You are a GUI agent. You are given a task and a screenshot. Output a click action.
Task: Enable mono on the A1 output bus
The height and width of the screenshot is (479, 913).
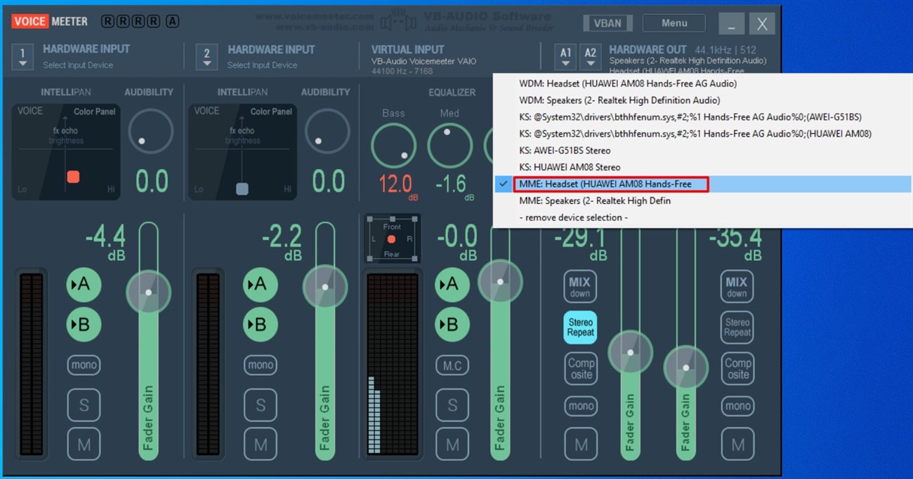[x=581, y=406]
